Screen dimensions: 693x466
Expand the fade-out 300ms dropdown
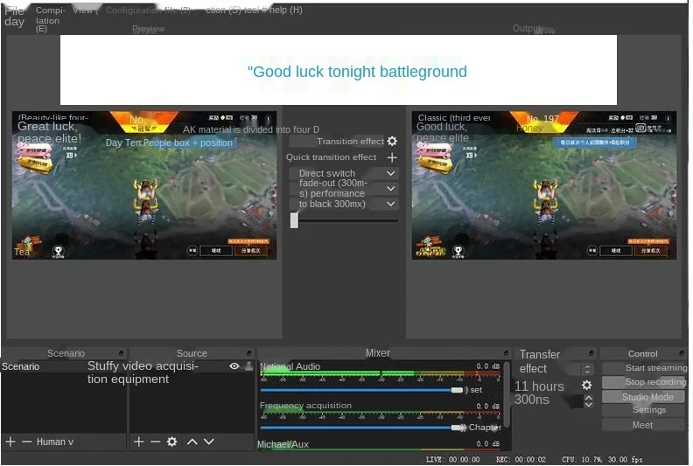point(391,189)
